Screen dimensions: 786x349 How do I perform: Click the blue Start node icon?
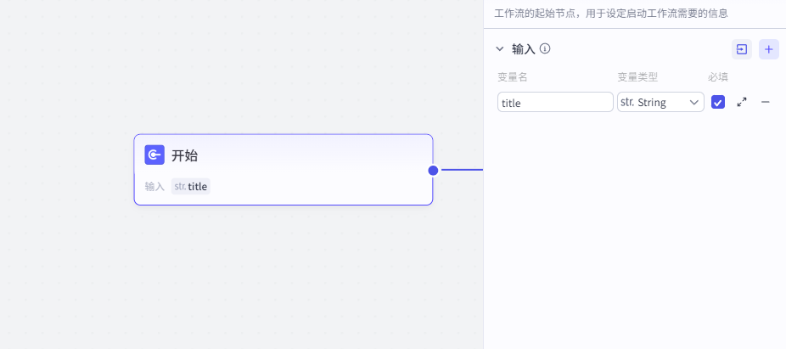154,155
